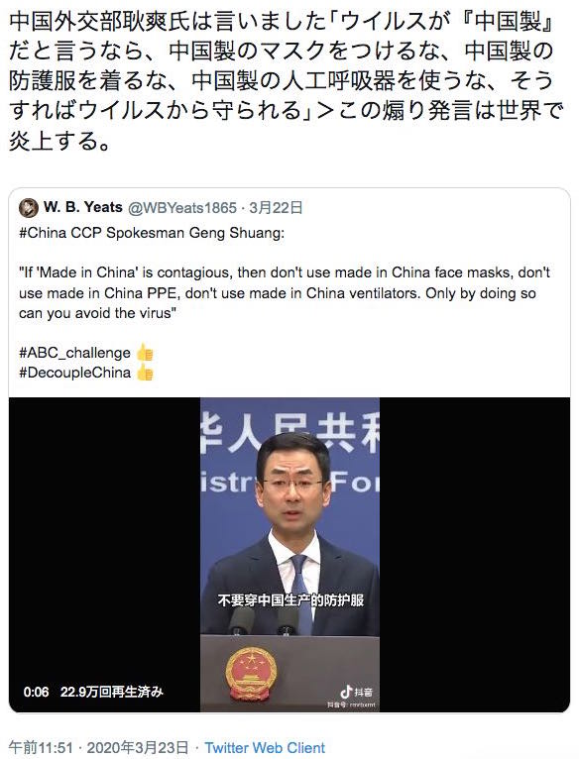579x759 pixels.
Task: Click W. B. Yeats profile avatar
Action: [28, 208]
